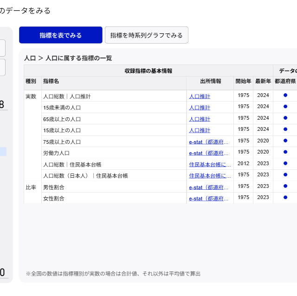Click the 最新年 column header
The height and width of the screenshot is (296, 297).
click(x=263, y=81)
